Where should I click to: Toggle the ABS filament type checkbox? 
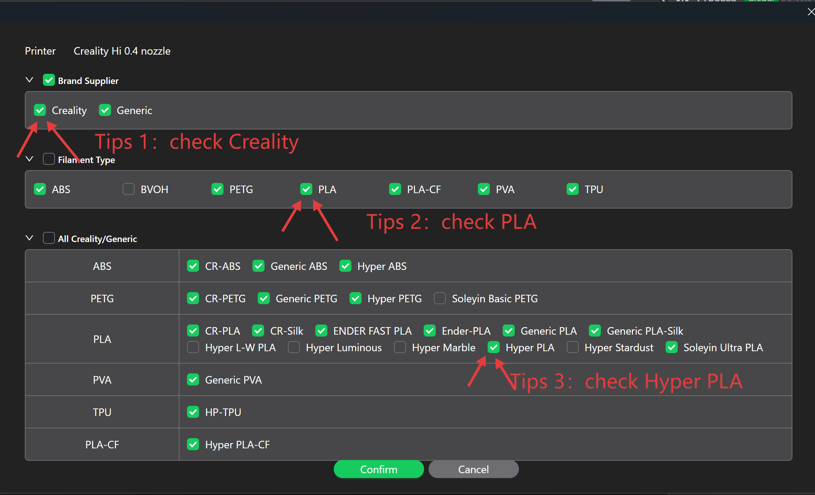click(40, 189)
